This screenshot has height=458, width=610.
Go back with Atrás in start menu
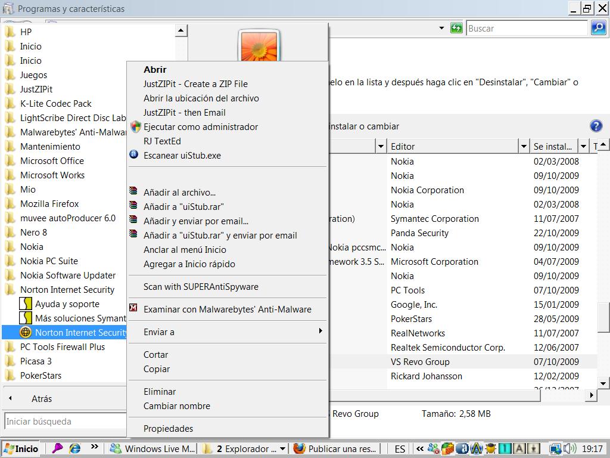coord(41,398)
